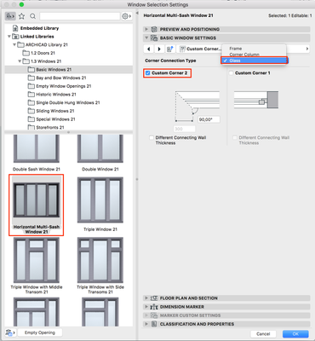This screenshot has height=341, width=315.
Task: Collapse the Linked Libraries tree node
Action: [9, 37]
